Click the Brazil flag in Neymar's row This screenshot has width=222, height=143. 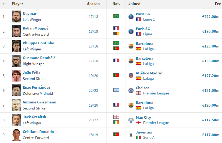(116, 16)
